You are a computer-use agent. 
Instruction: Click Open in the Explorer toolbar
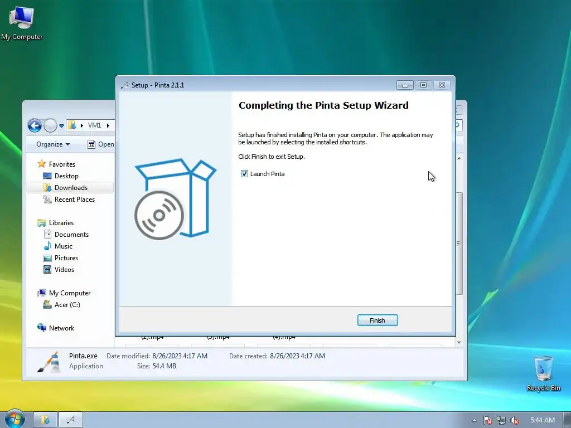pyautogui.click(x=101, y=144)
